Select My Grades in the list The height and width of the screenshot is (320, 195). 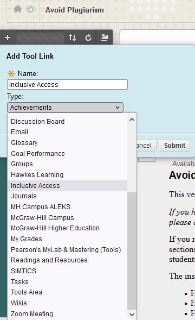(x=67, y=239)
